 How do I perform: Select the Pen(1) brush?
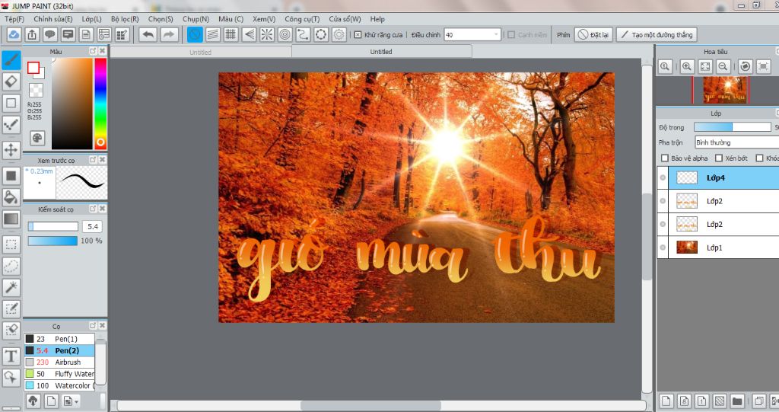(59, 339)
